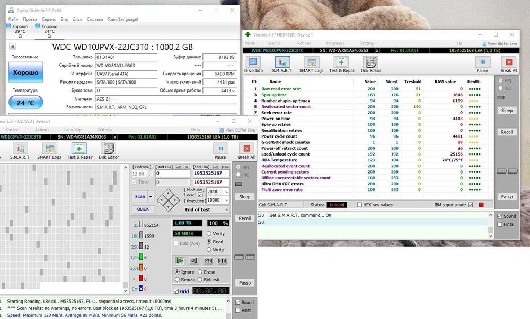This screenshot has width=530, height=319.
Task: Click the green 1,0s block color box
Action: 141,257
